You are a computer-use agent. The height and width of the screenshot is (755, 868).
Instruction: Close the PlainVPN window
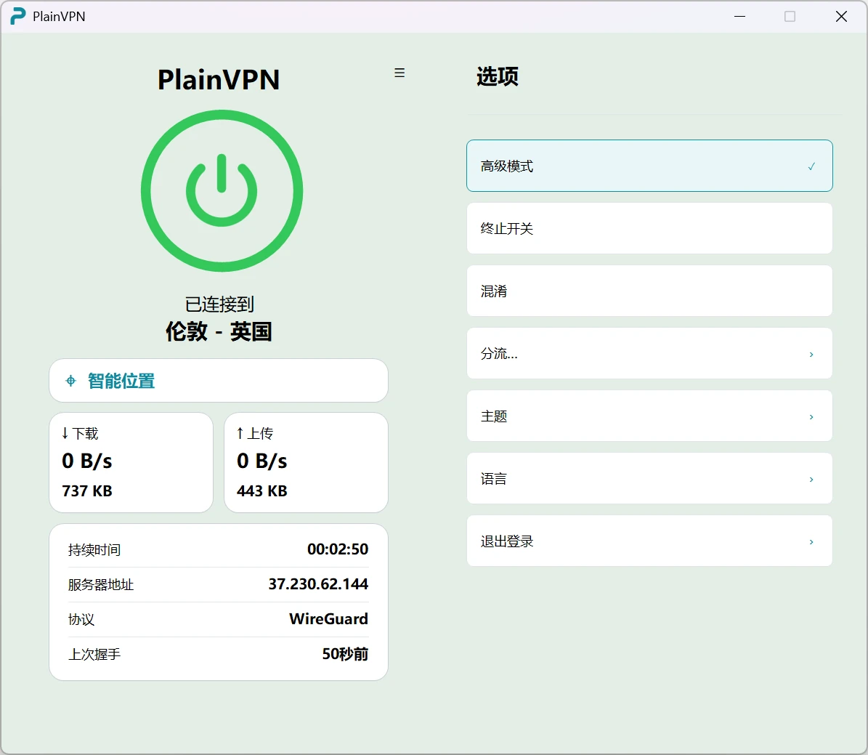(841, 17)
